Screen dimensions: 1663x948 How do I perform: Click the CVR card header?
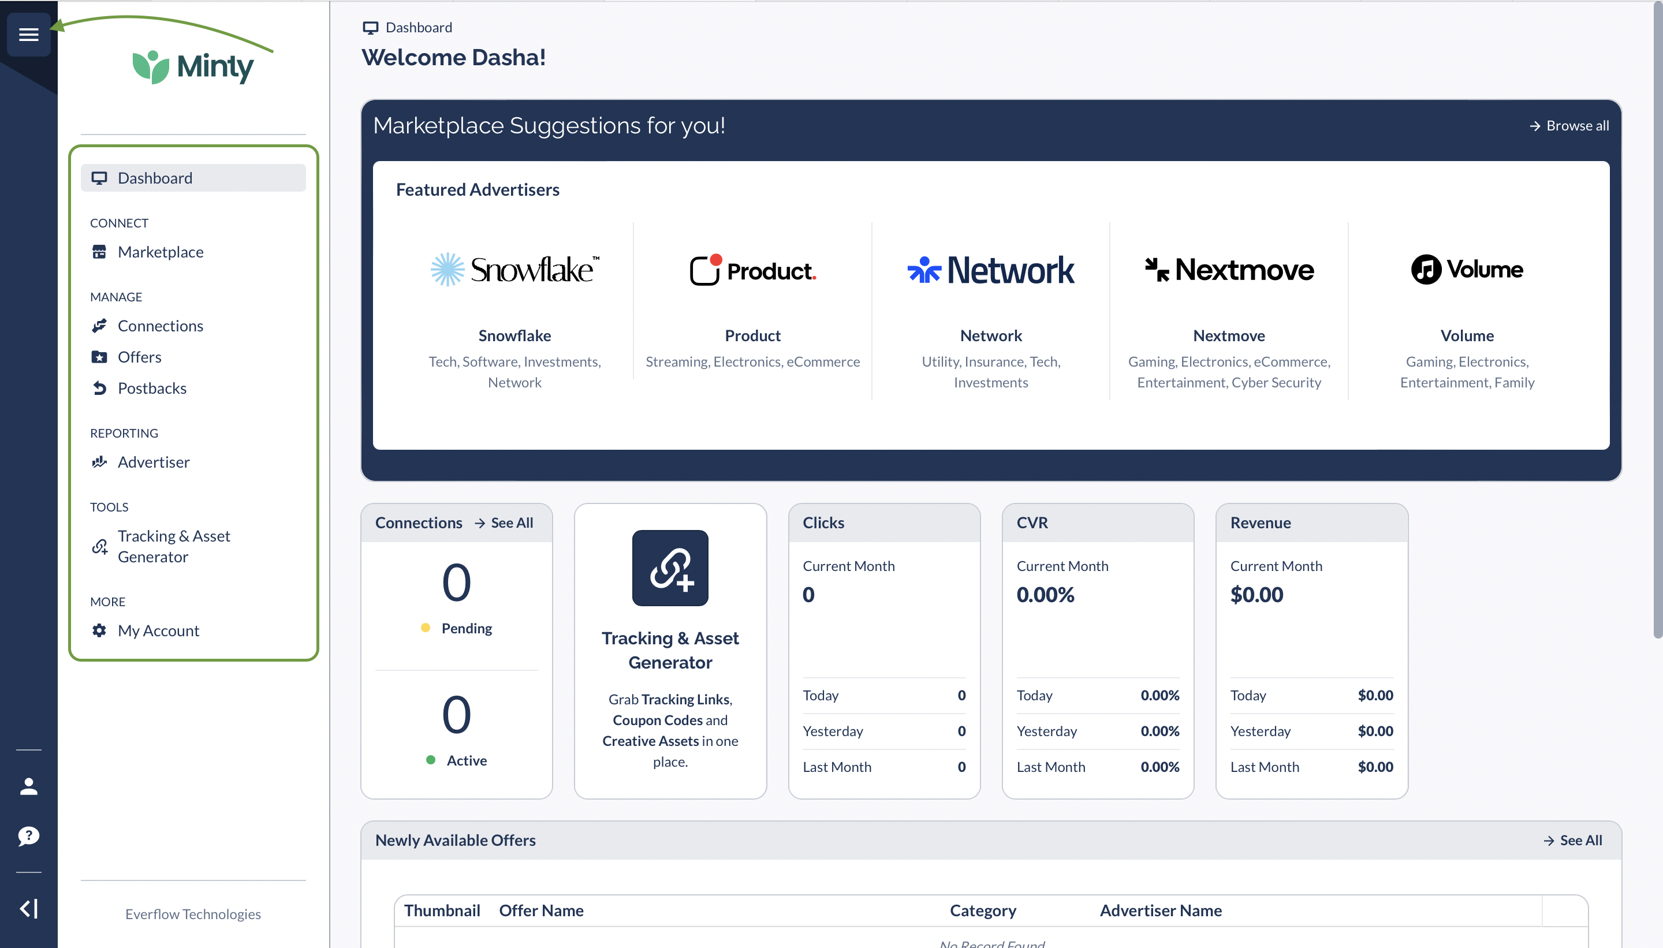[x=1097, y=523]
